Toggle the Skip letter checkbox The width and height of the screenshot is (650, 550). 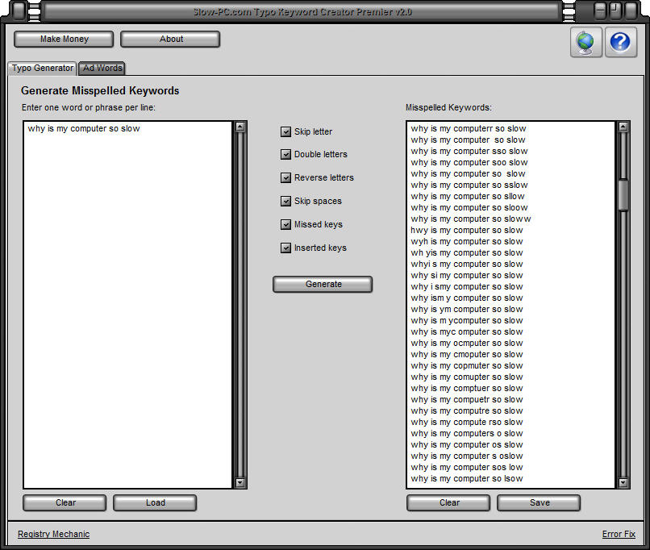coord(285,131)
